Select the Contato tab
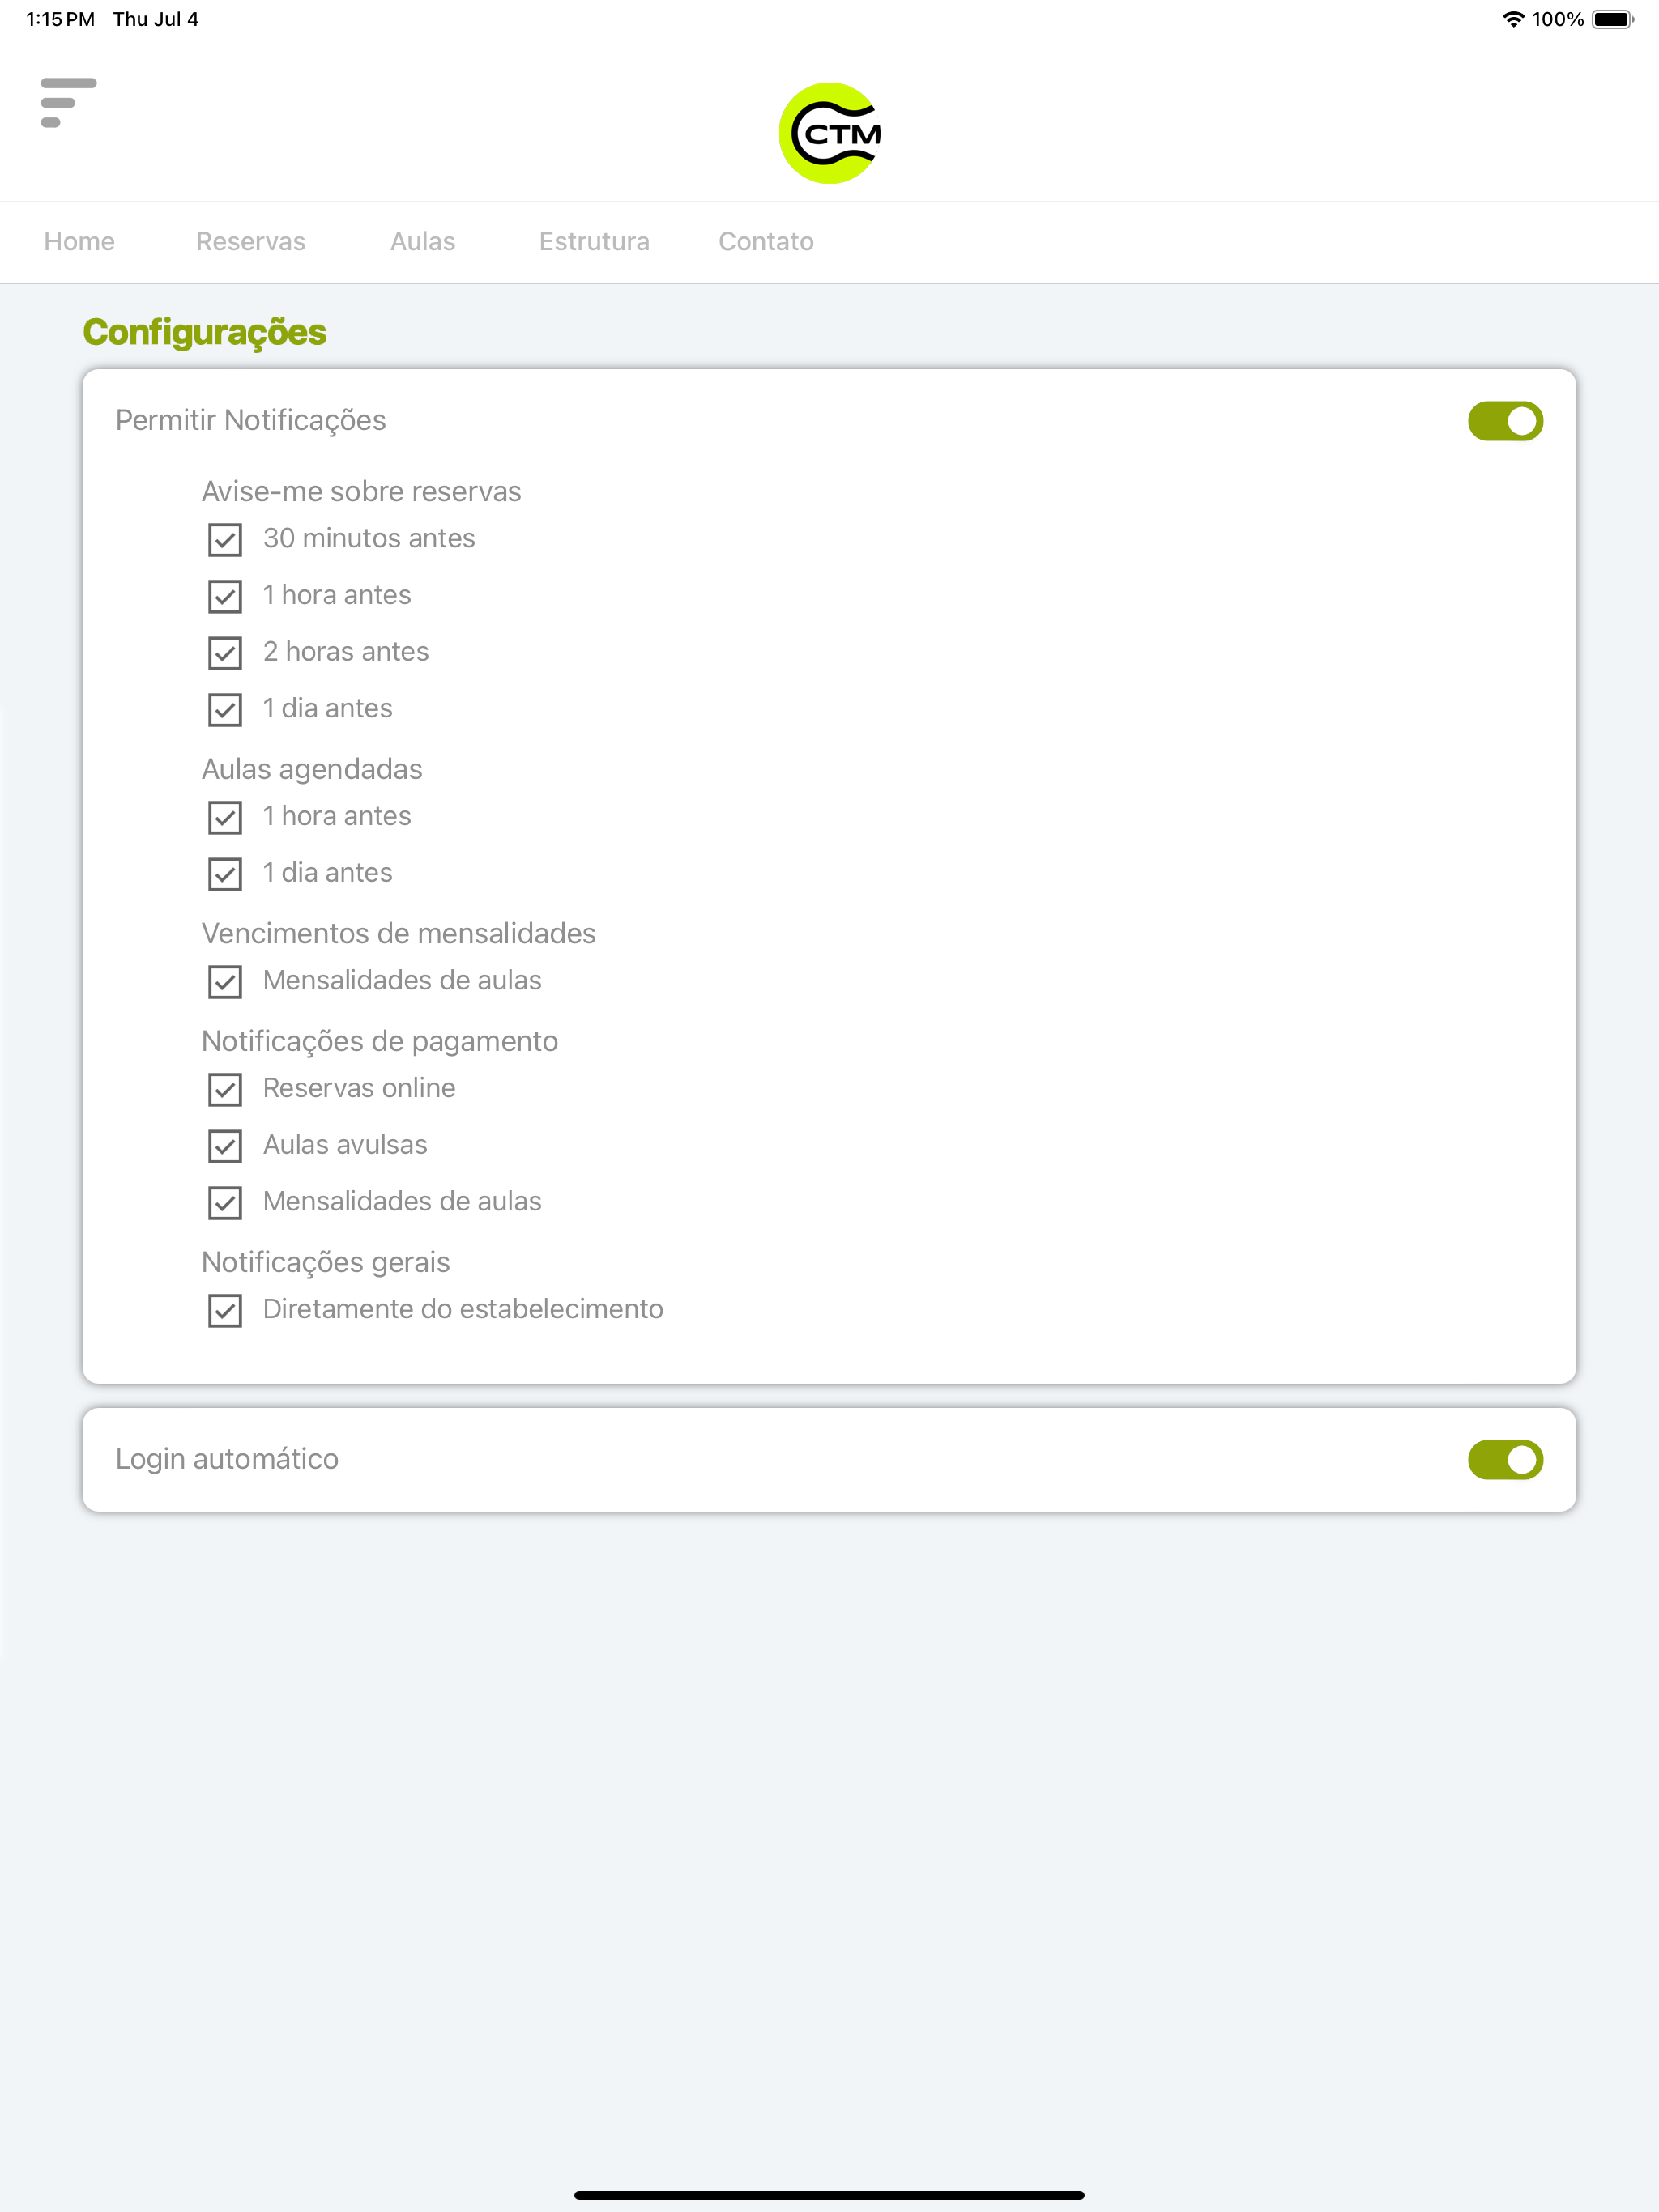 tap(766, 241)
